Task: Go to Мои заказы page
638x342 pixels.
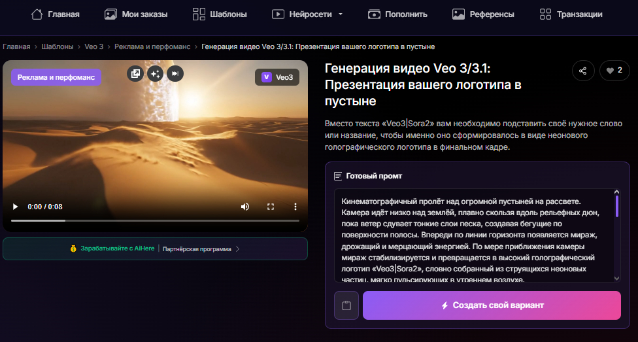Action: [136, 14]
